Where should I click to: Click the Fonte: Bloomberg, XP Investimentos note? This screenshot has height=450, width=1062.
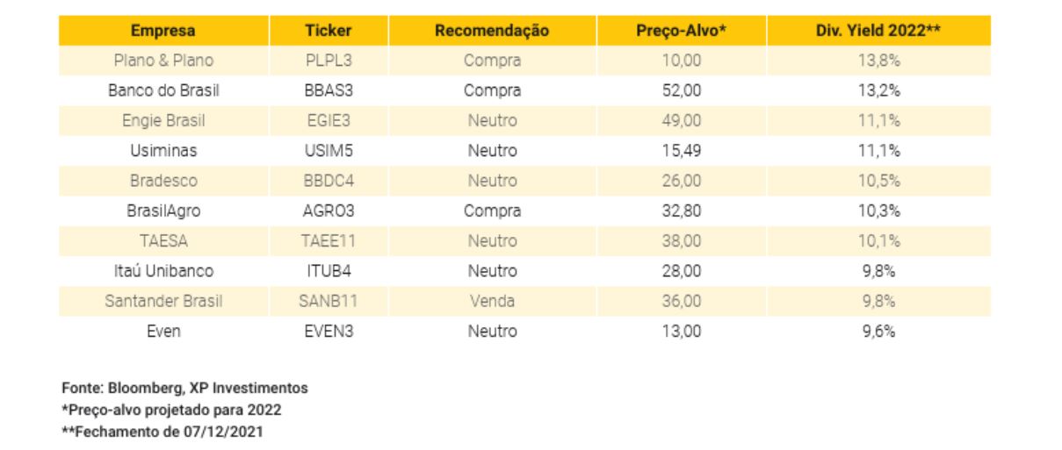coord(184,387)
